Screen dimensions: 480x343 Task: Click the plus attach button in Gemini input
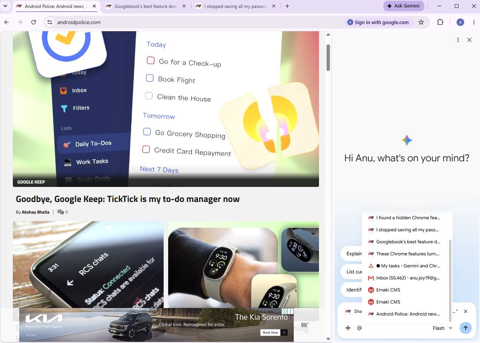(348, 328)
